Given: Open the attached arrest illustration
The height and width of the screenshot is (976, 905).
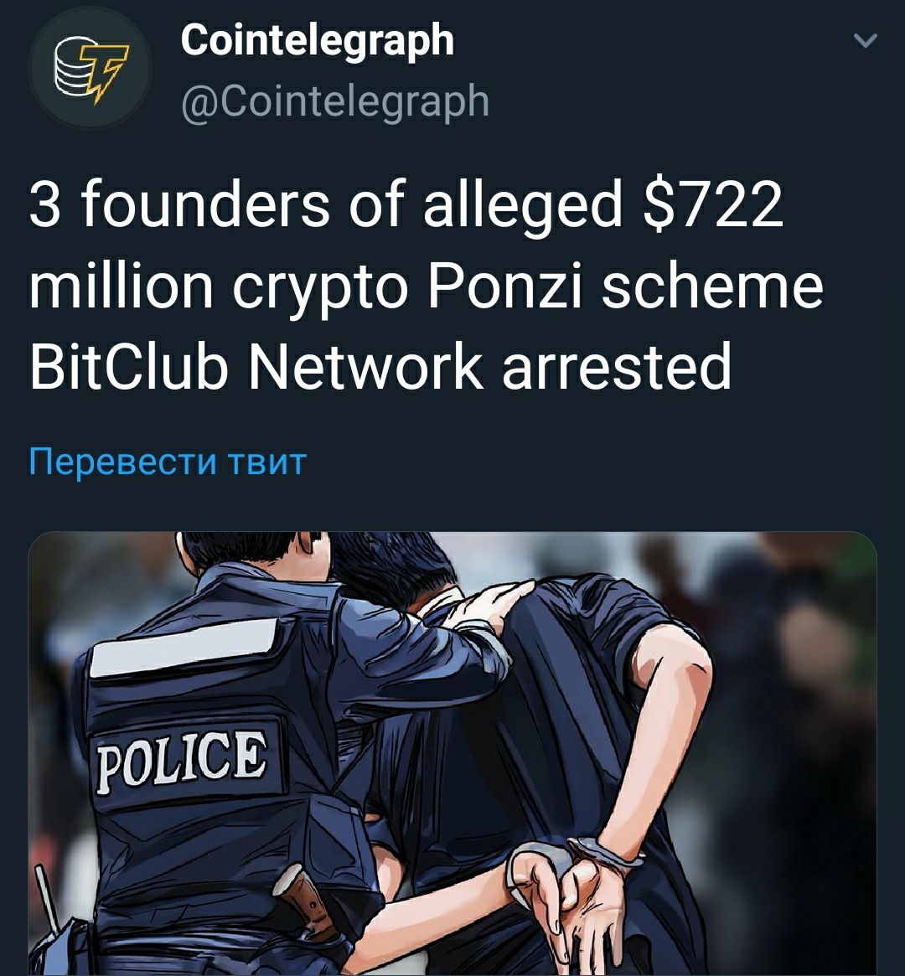Looking at the screenshot, I should [452, 753].
